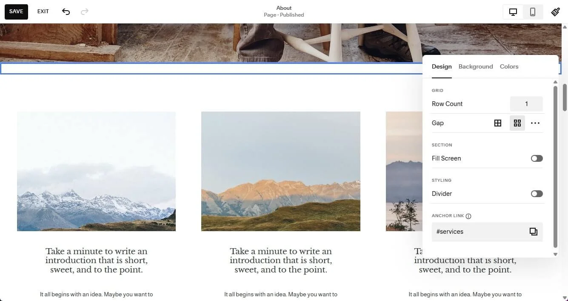This screenshot has width=568, height=301.
Task: Click the Row Count value field
Action: pyautogui.click(x=526, y=103)
